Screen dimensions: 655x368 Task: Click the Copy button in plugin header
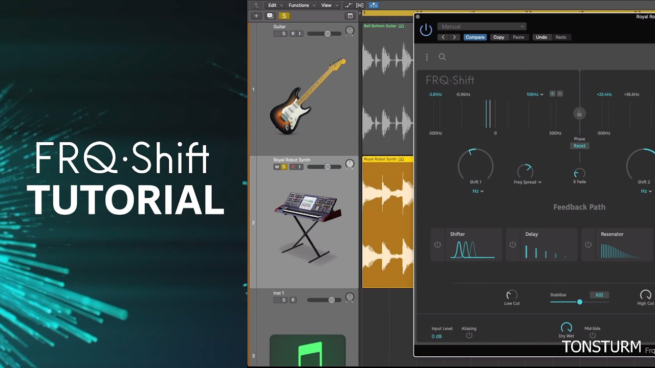tap(499, 37)
